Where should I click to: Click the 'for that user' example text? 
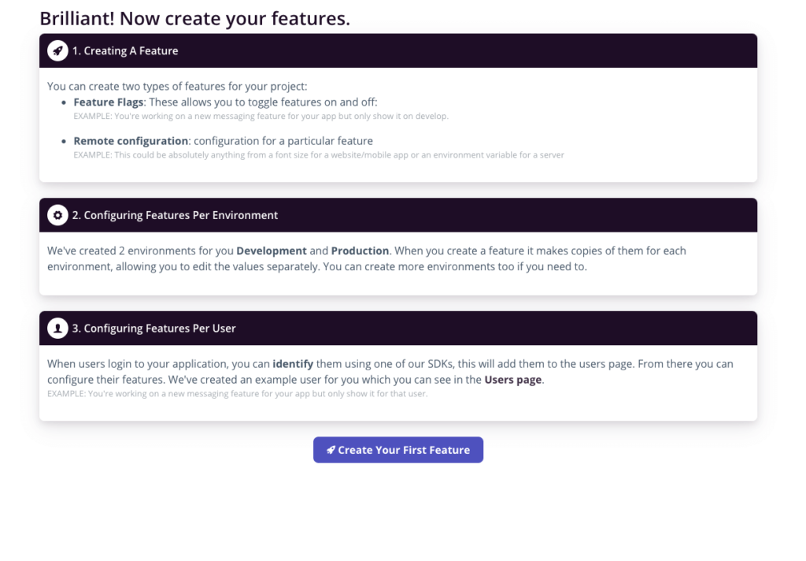tap(238, 394)
